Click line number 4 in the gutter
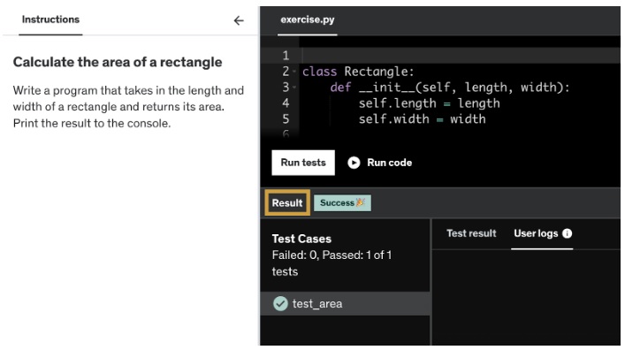 pos(286,103)
